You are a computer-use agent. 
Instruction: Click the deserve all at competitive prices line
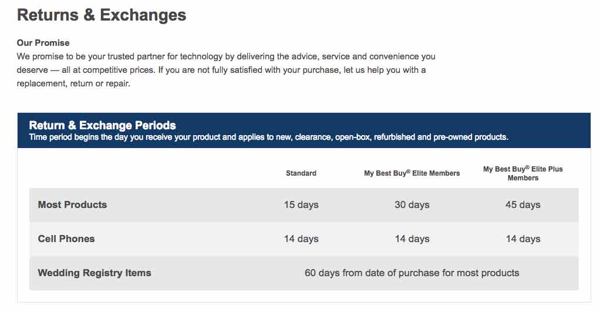221,70
